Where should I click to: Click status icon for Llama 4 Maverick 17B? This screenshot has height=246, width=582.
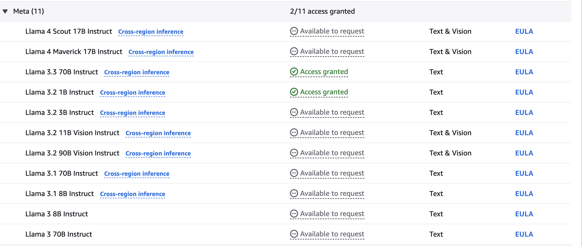coord(294,51)
